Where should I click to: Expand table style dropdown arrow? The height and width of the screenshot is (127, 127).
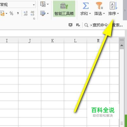coord(48,13)
